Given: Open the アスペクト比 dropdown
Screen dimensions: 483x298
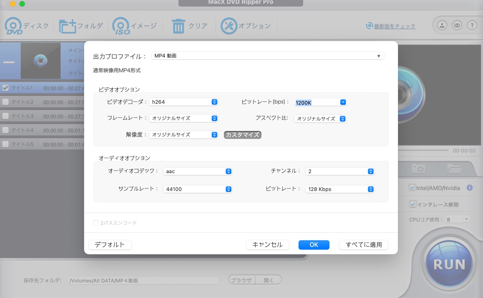Looking at the screenshot, I should (x=320, y=119).
